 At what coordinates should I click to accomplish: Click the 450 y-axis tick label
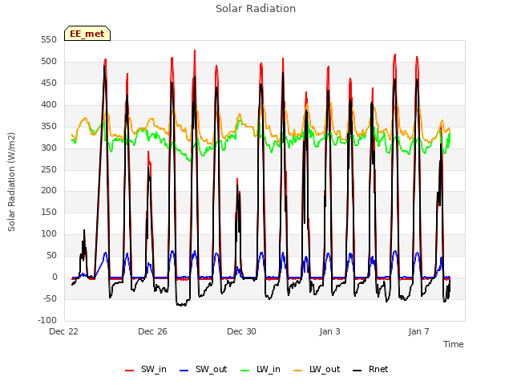pyautogui.click(x=49, y=83)
